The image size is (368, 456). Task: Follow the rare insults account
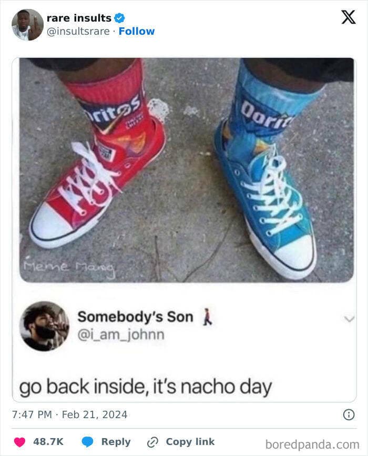(137, 31)
